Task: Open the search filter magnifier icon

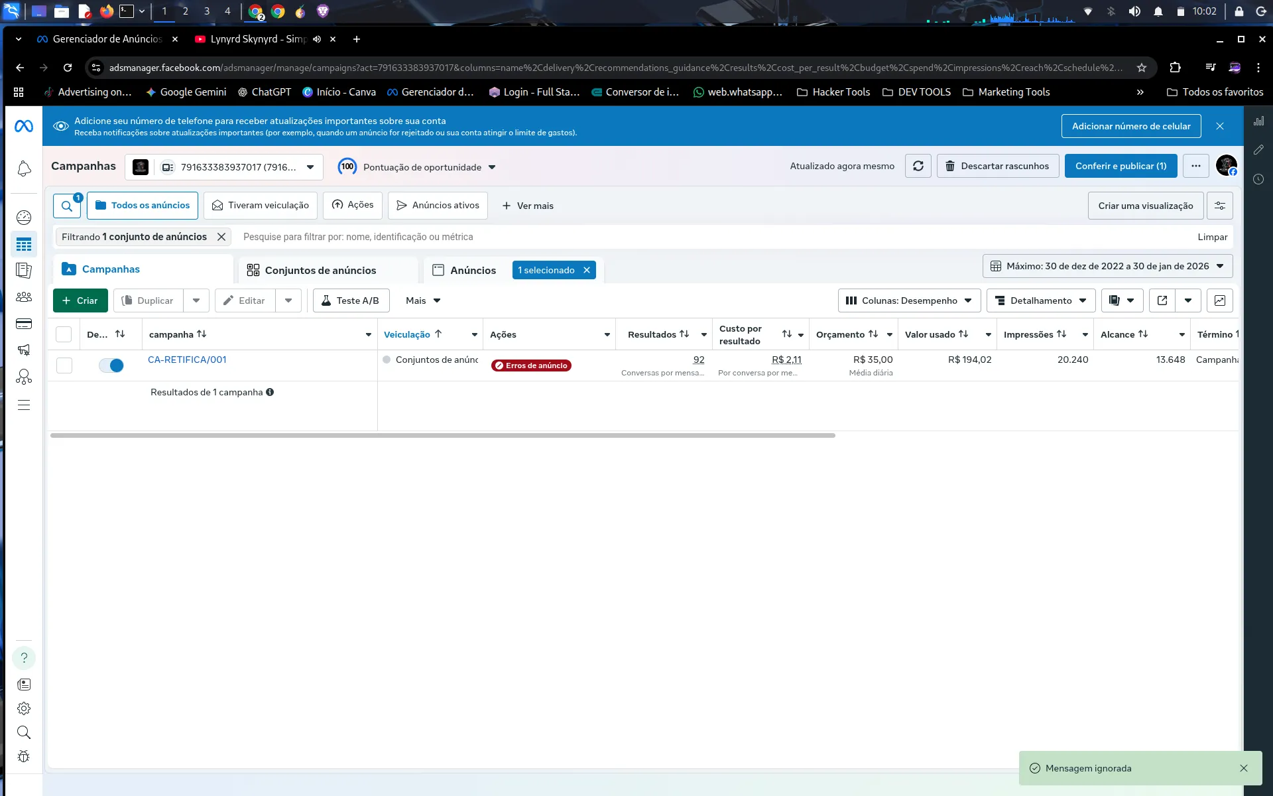Action: click(x=67, y=206)
